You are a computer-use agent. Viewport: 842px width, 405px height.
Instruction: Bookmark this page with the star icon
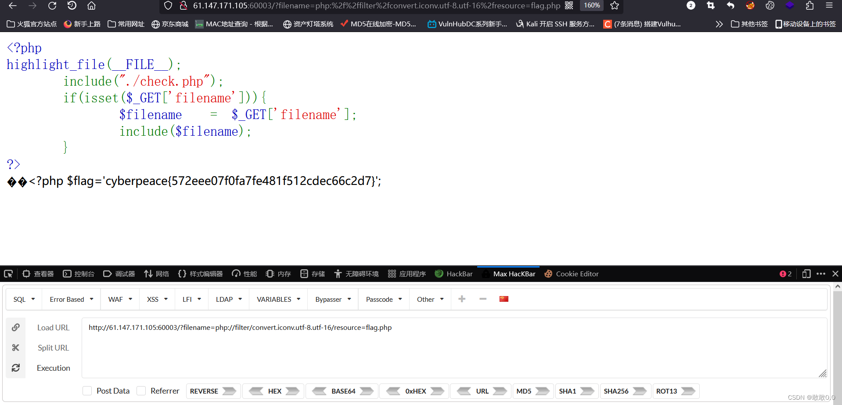614,6
